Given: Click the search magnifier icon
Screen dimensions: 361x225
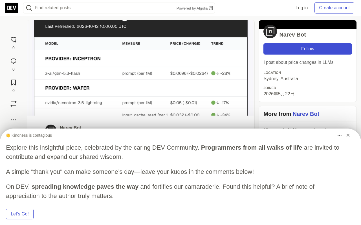Looking at the screenshot, I should coord(29,8).
